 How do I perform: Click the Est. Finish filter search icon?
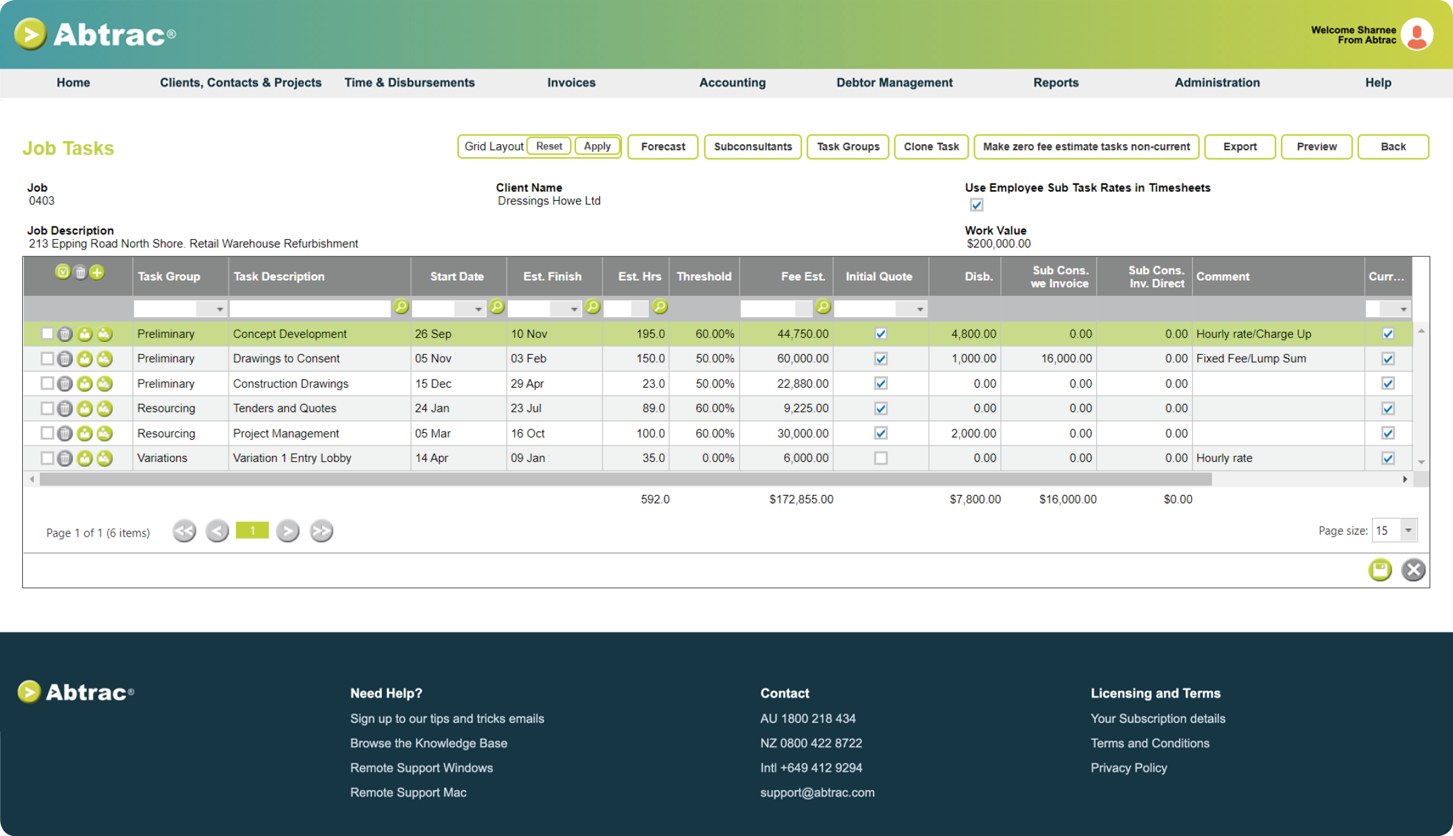pyautogui.click(x=593, y=307)
